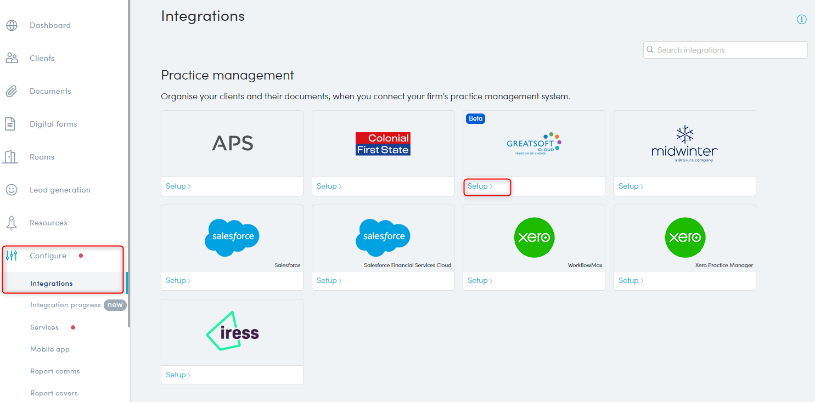Image resolution: width=815 pixels, height=402 pixels.
Task: Click the Iress logo card
Action: (x=232, y=332)
